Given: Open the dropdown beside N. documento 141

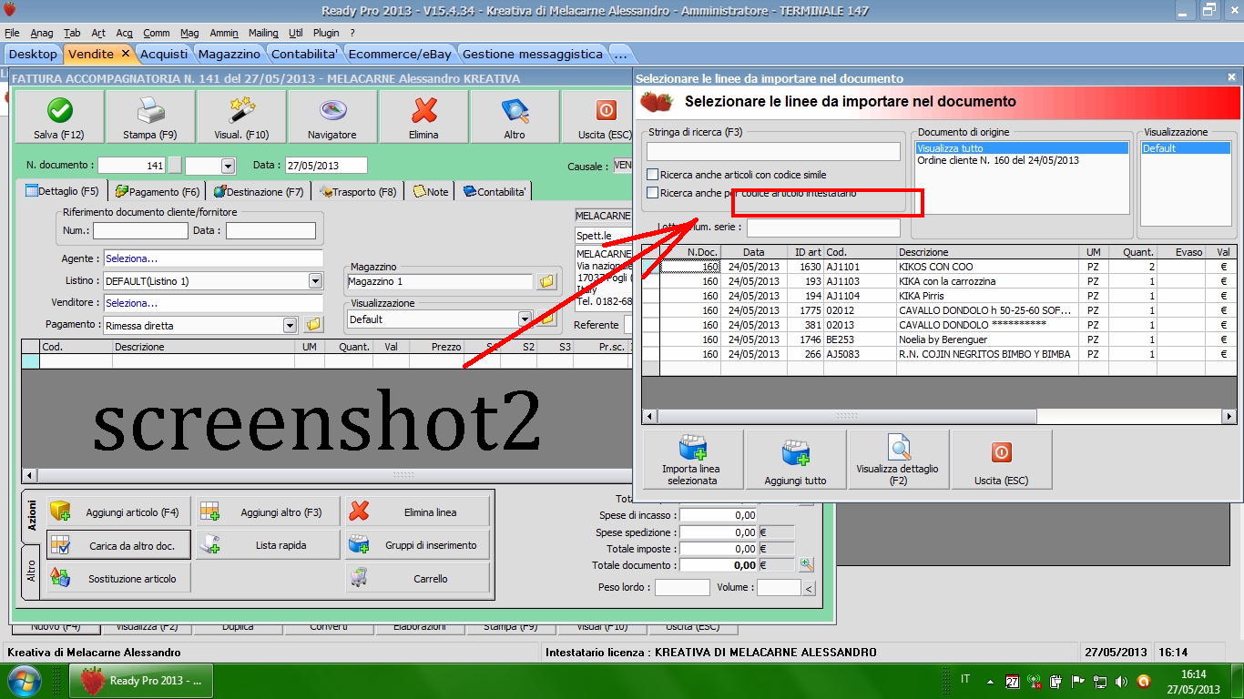Looking at the screenshot, I should (228, 166).
